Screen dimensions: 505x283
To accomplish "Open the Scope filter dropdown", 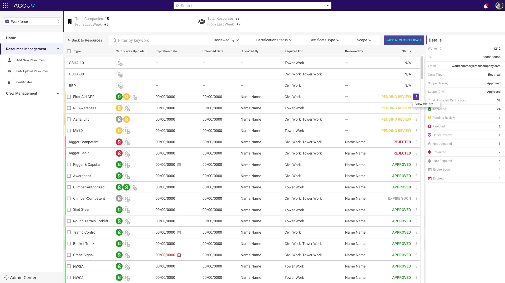I will [x=364, y=40].
